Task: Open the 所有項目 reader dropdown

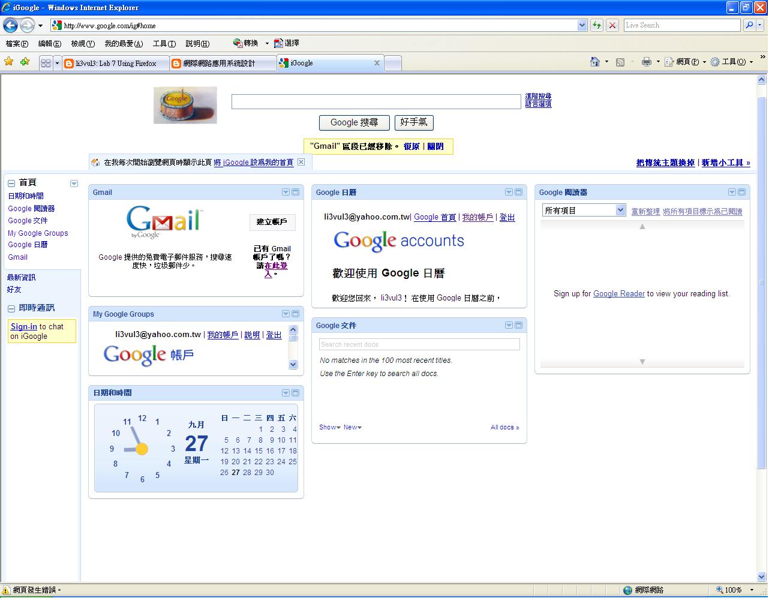Action: point(584,211)
